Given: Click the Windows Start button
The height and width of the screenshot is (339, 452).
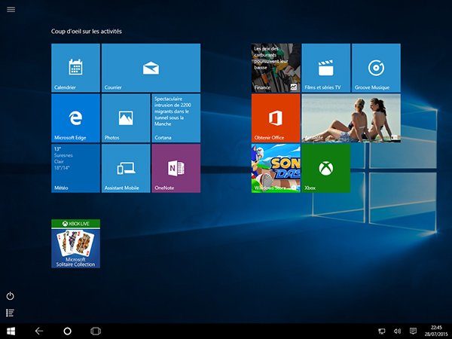Looking at the screenshot, I should pyautogui.click(x=11, y=331).
